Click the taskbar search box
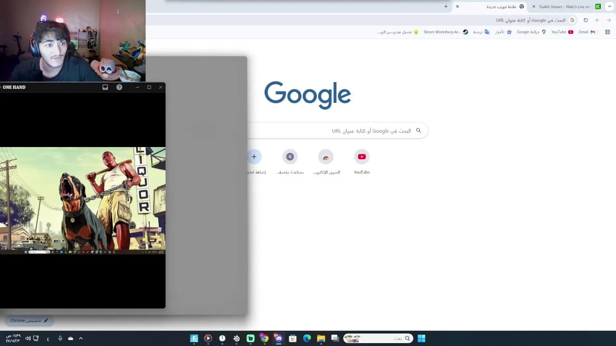This screenshot has height=346, width=616. pos(377,338)
